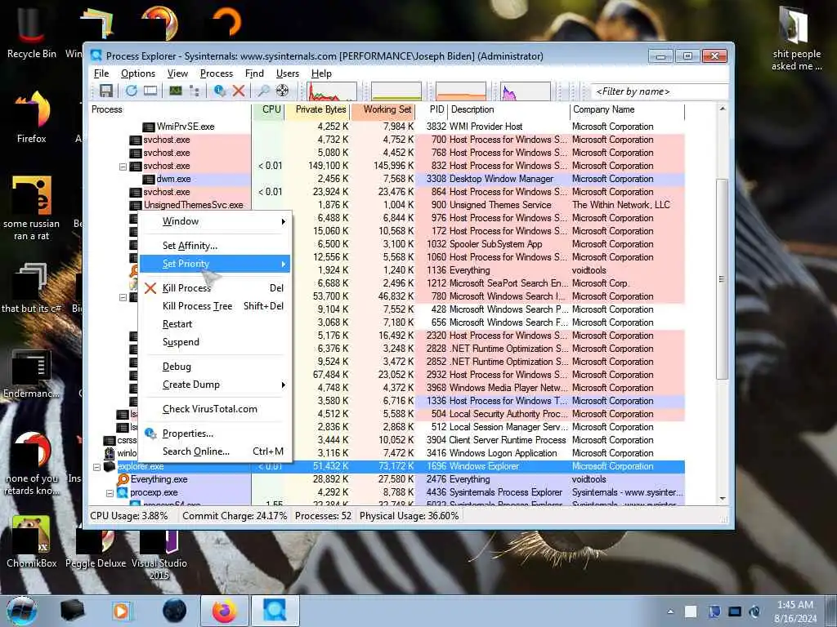Click the scroll down arrow of process list

723,499
